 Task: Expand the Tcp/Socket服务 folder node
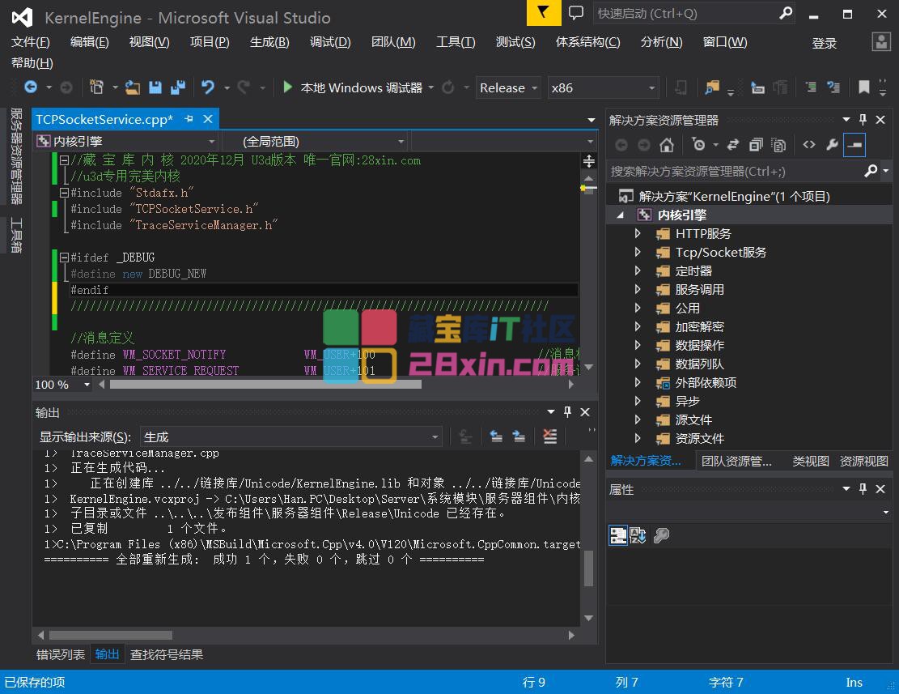pyautogui.click(x=638, y=252)
